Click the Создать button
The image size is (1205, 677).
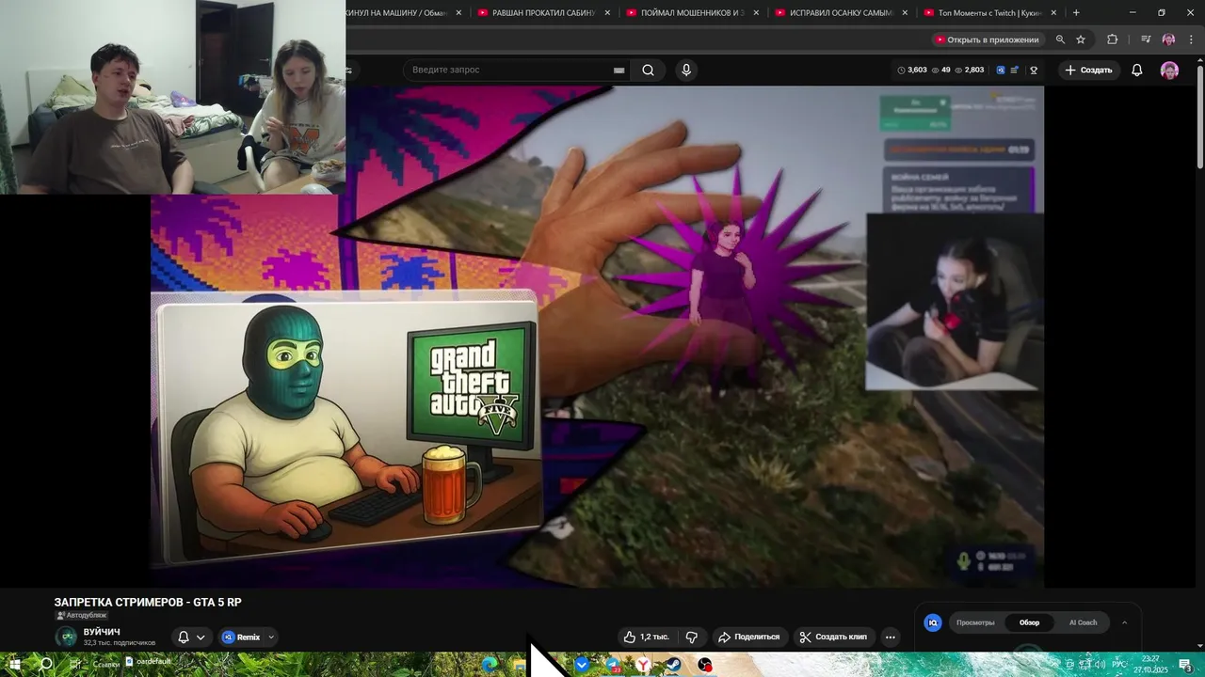click(x=1088, y=70)
